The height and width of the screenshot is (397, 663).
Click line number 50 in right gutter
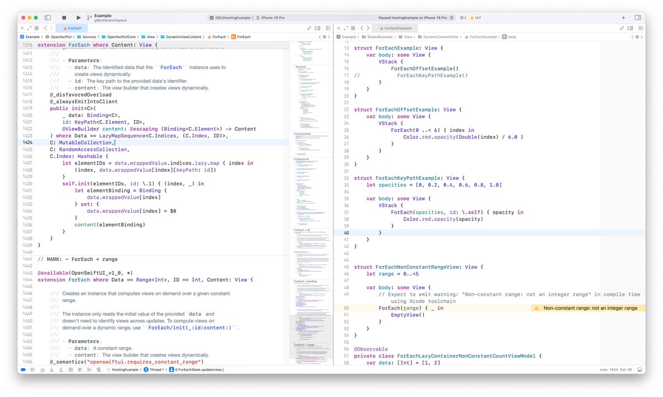[x=346, y=308]
